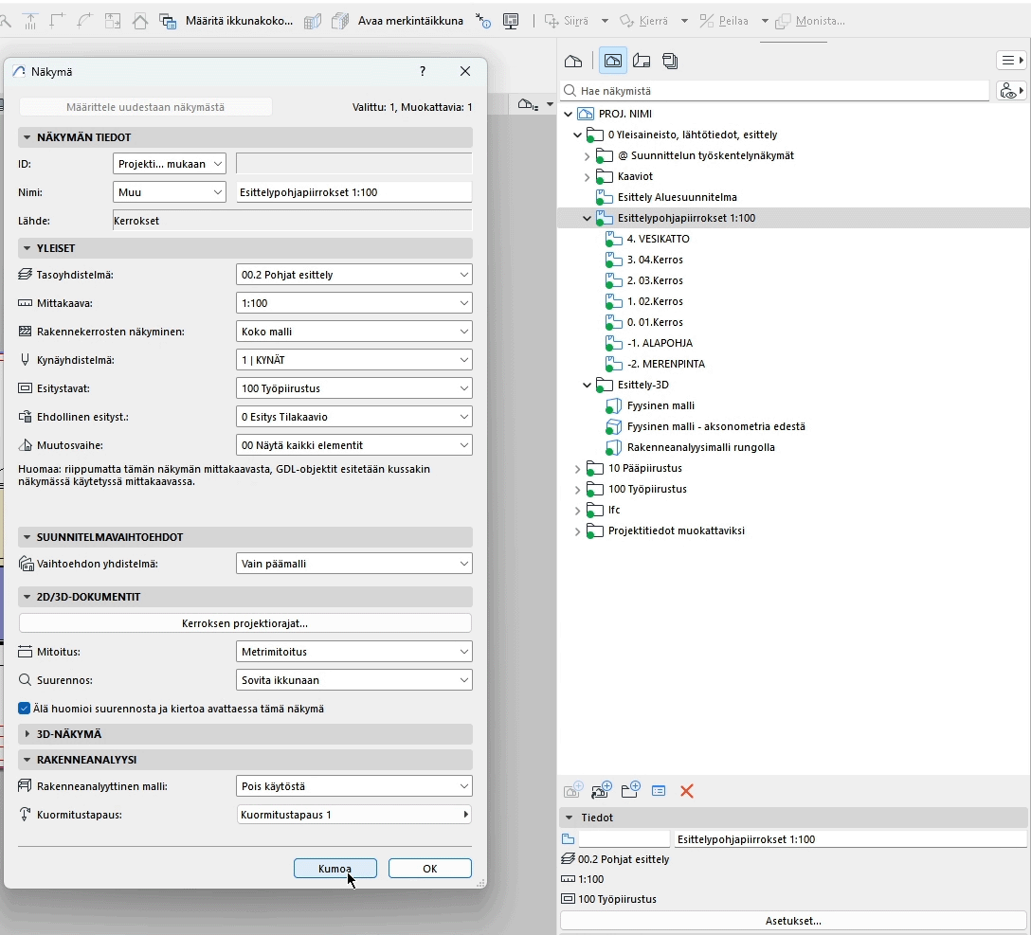The height and width of the screenshot is (935, 1031).
Task: Open the ID 'Projekti... mukaan' dropdown
Action: point(170,164)
